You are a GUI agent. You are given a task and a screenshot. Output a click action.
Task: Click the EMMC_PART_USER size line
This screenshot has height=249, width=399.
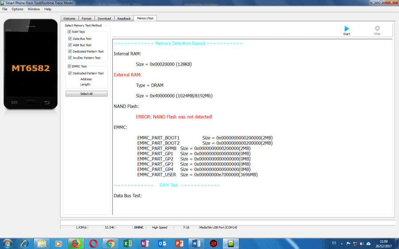(x=197, y=175)
